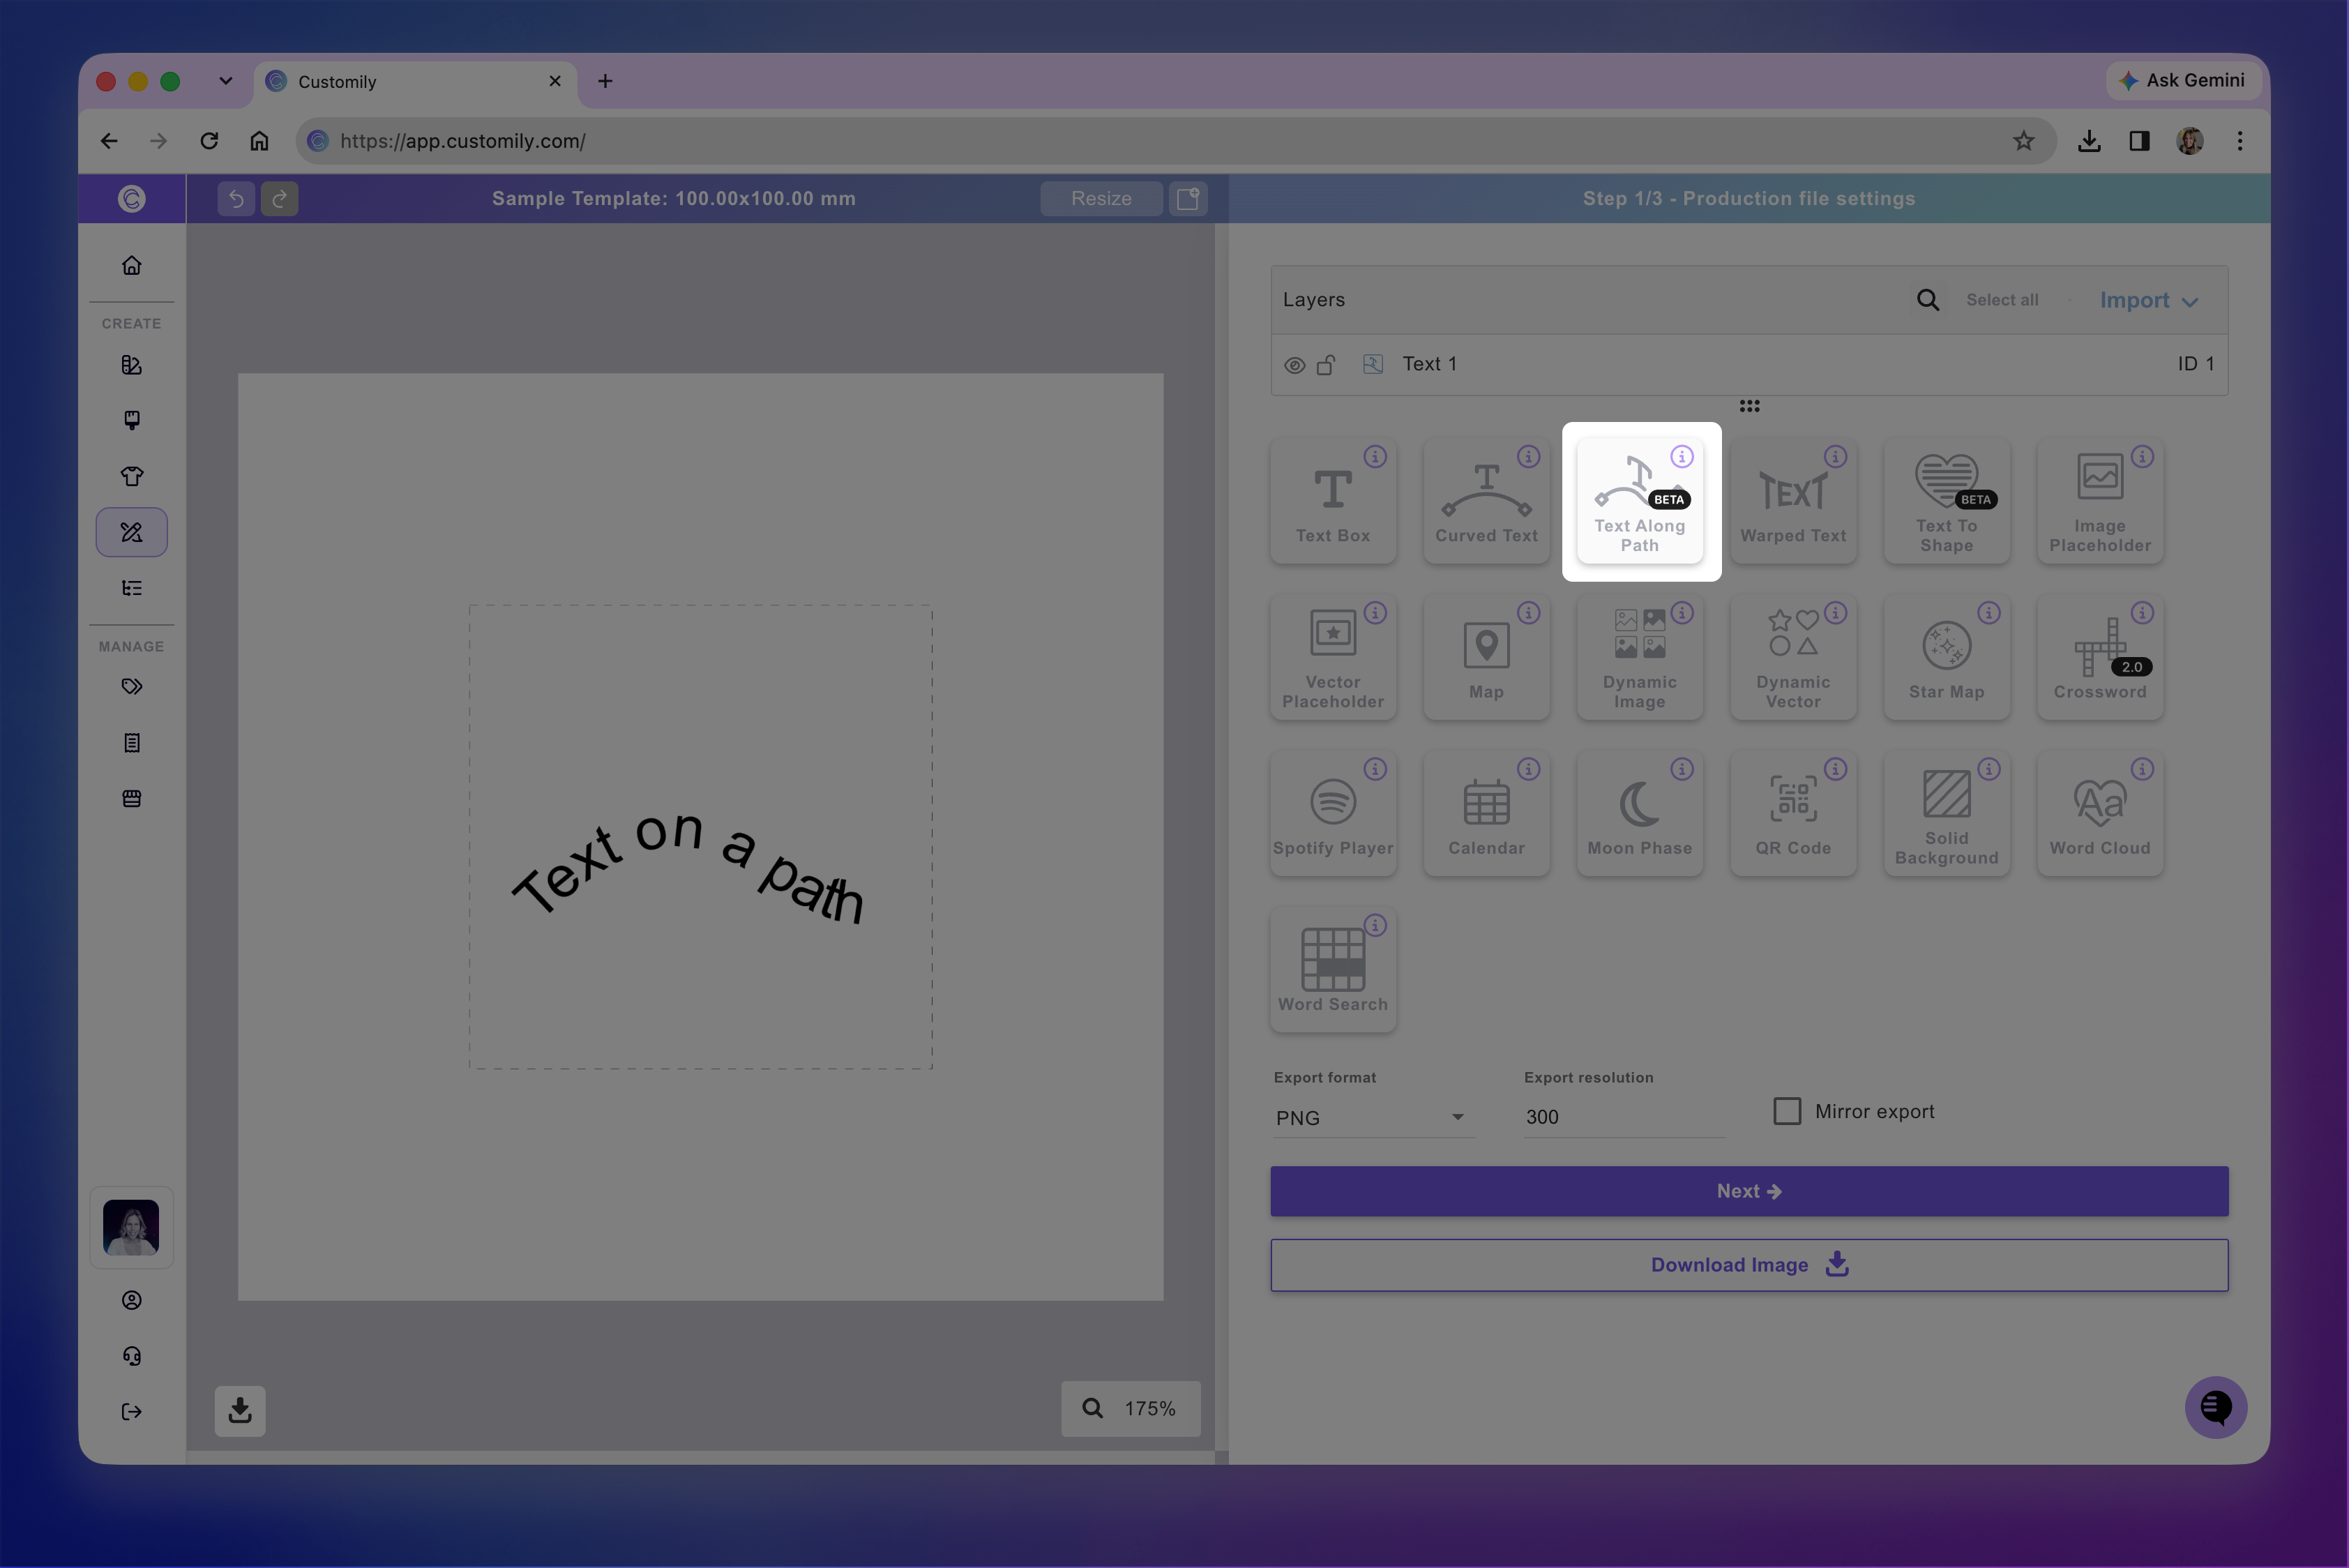Select the Dynamic Image tool

click(1640, 657)
